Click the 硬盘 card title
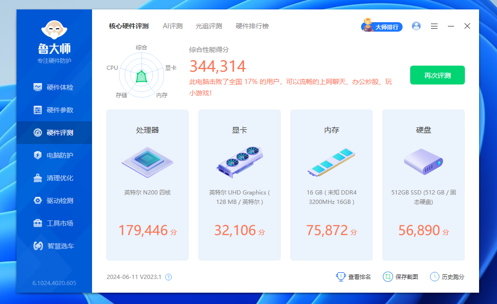Image resolution: width=497 pixels, height=304 pixels. point(423,130)
